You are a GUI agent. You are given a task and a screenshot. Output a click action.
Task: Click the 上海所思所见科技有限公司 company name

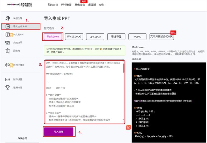pyautogui.click(x=26, y=5)
